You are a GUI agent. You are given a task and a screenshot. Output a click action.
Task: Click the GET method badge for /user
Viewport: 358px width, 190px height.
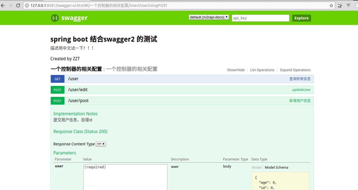point(58,79)
